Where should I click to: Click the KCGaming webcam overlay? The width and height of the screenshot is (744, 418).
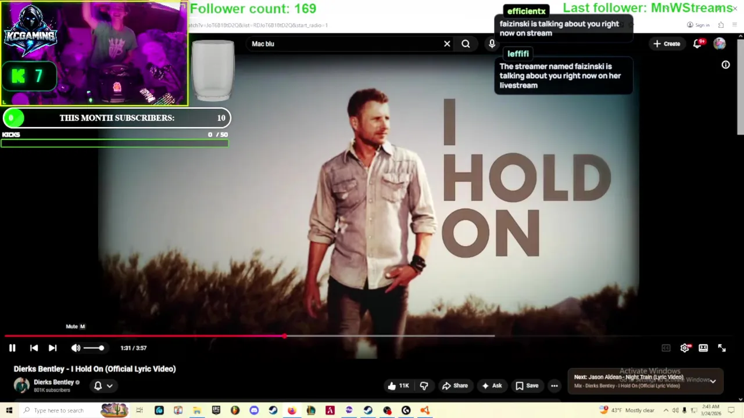(x=94, y=53)
